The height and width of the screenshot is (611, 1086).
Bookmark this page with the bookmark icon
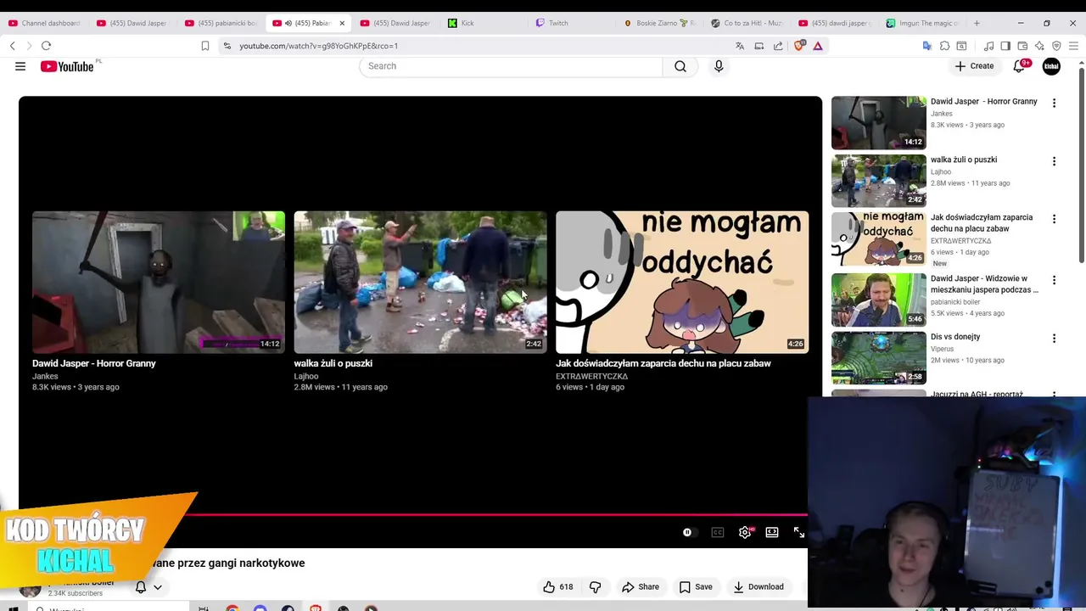click(x=205, y=46)
